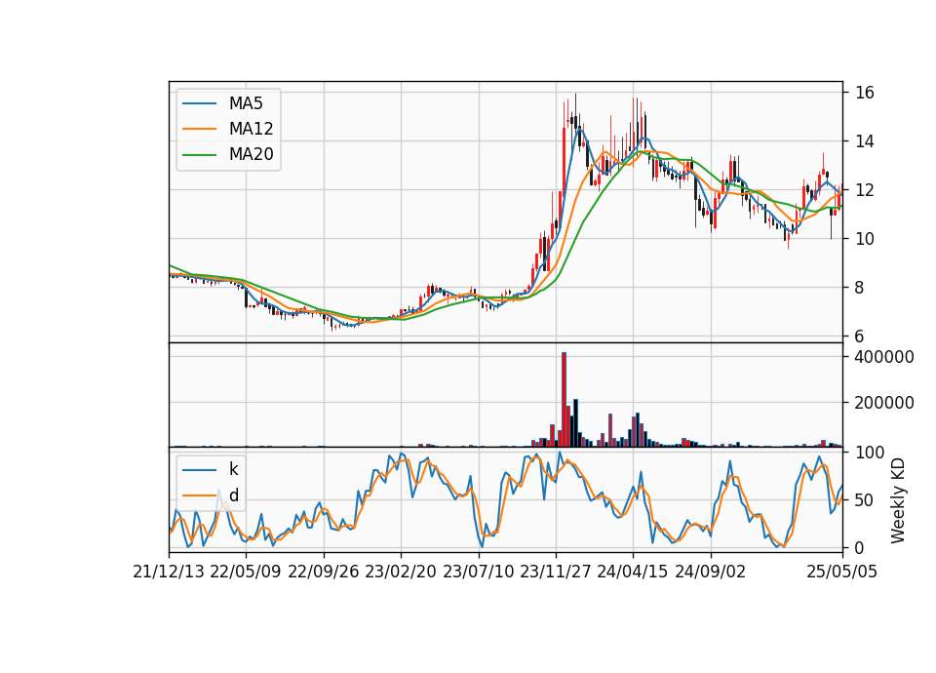Click the price axis value 12
The image size is (936, 673).
tap(865, 190)
